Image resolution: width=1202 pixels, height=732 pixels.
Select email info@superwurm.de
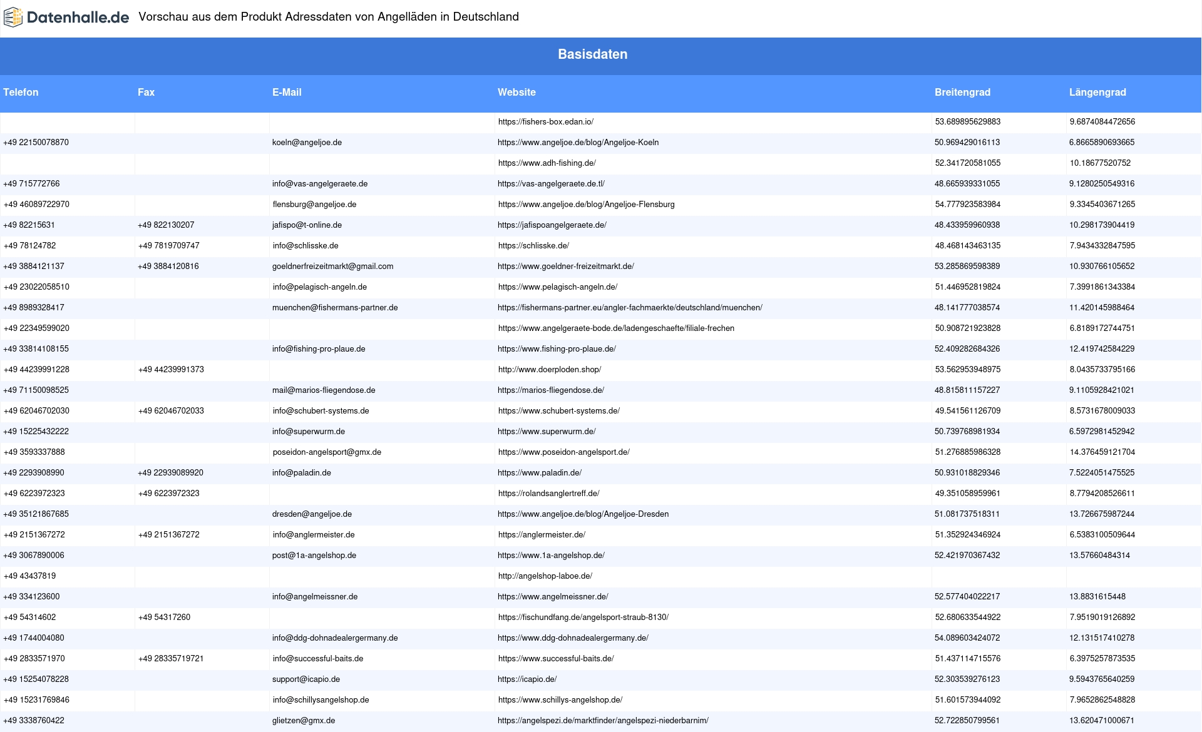coord(309,432)
